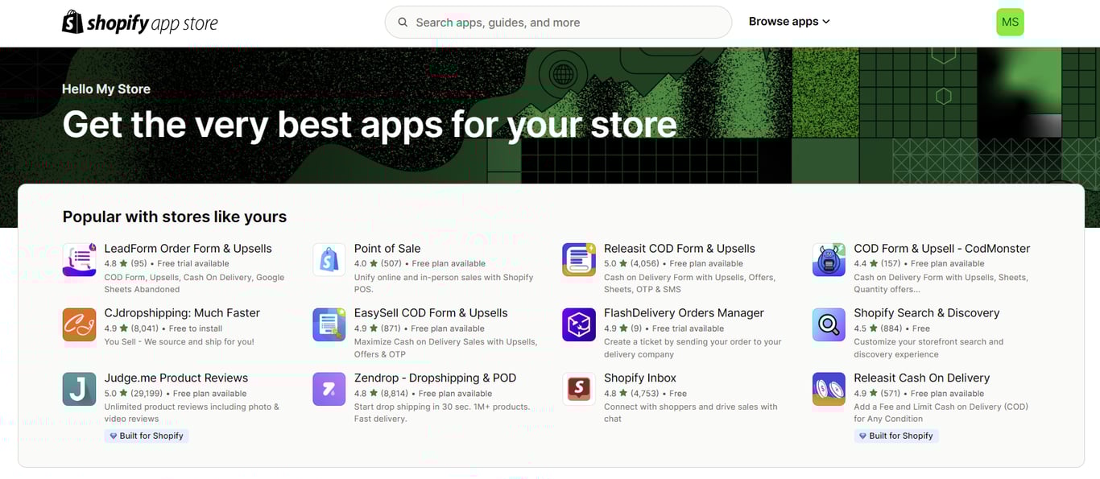Screen dimensions: 1100x479
Task: Open the LeadForm Order Form & Upsells link
Action: [x=188, y=248]
